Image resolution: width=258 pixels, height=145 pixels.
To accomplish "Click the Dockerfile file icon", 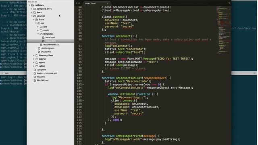I will click(39, 52).
